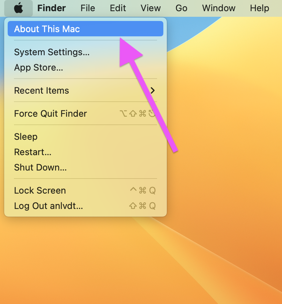Choose About This Mac
The height and width of the screenshot is (304, 282).
click(x=86, y=29)
